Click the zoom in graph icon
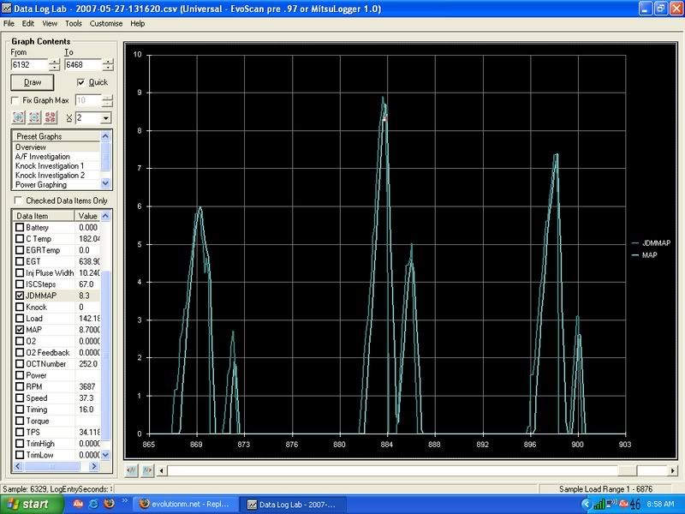 point(19,117)
